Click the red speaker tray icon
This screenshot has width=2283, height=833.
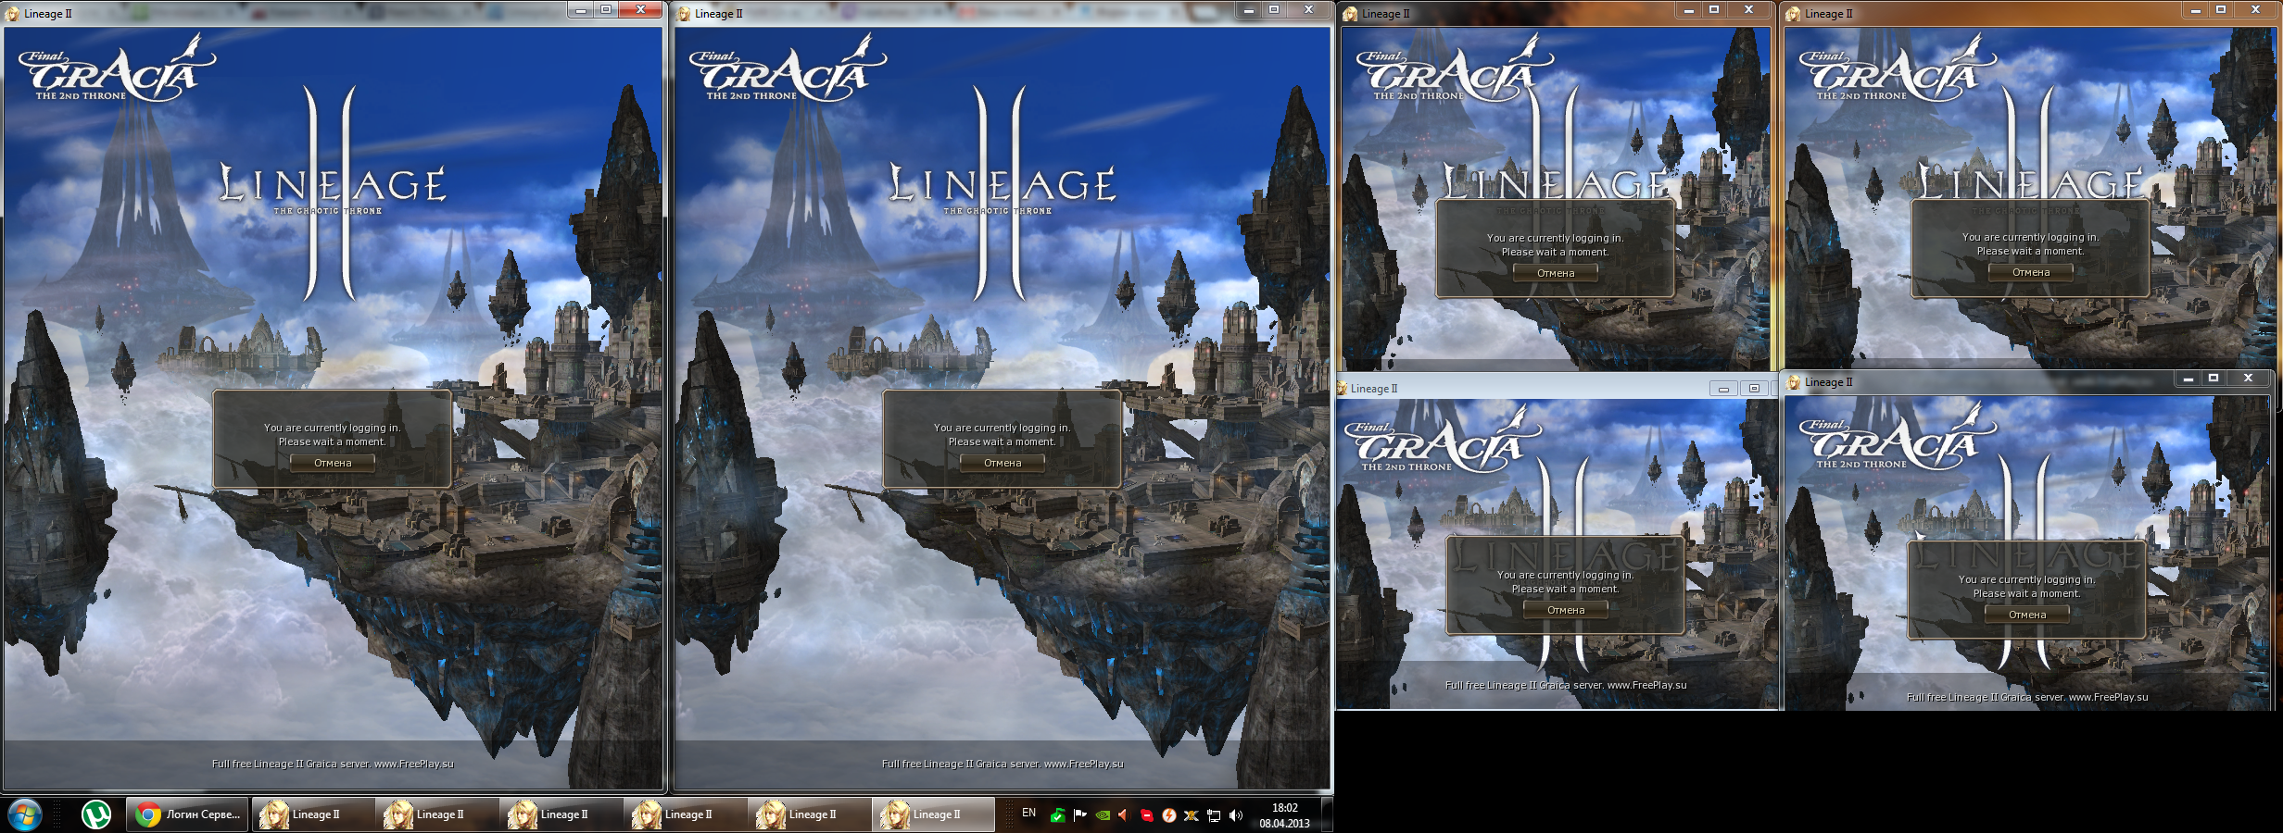pos(1124,815)
